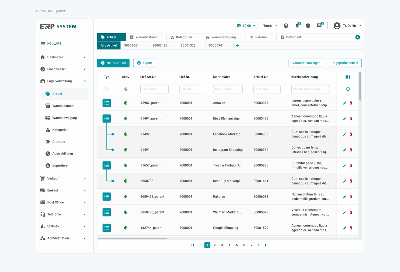Toggle active status of article 3050786
The image size is (400, 272).
[x=126, y=181]
